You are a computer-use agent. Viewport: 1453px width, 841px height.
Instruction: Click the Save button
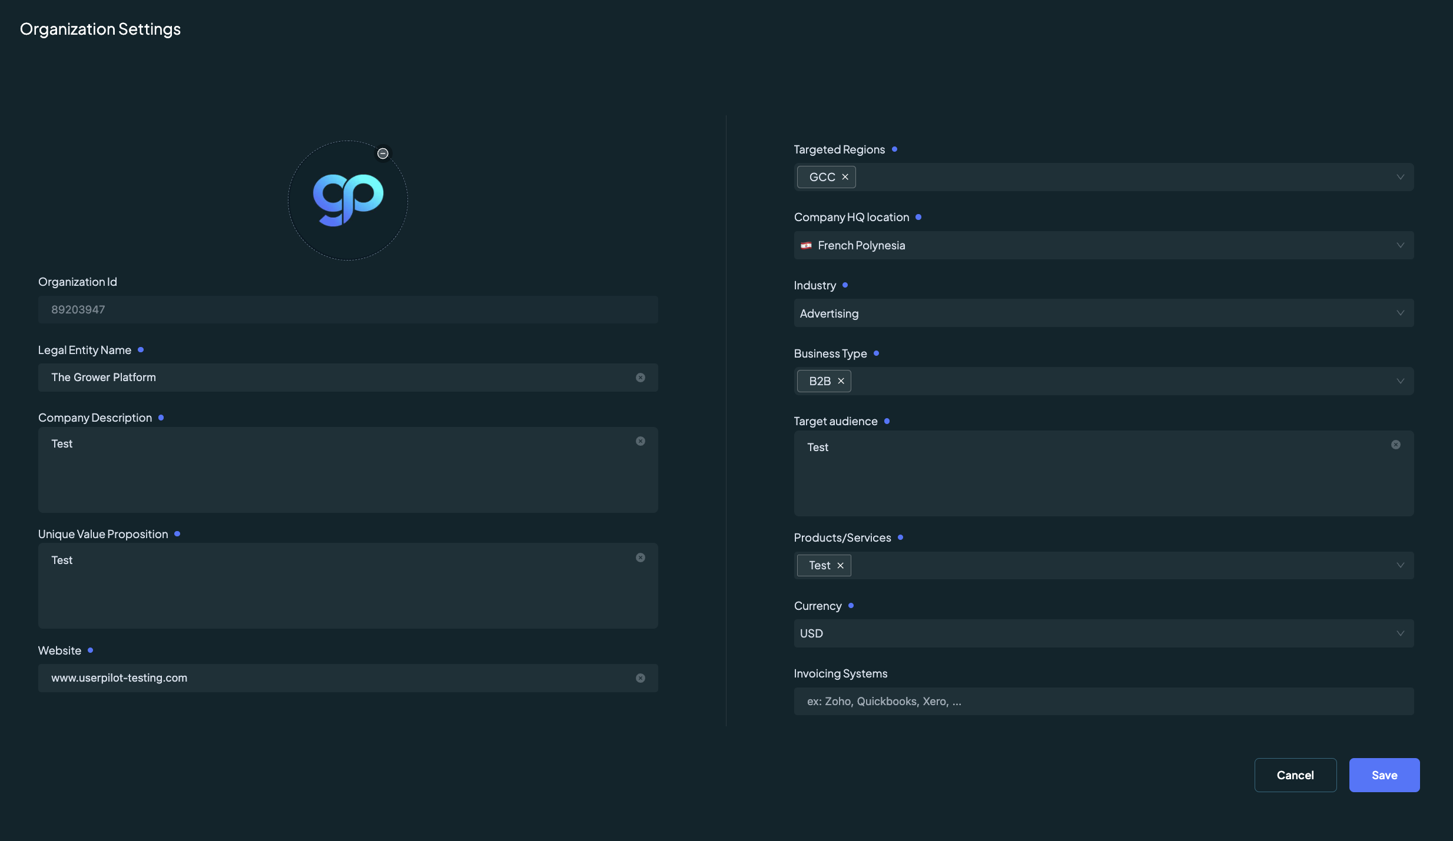coord(1384,775)
